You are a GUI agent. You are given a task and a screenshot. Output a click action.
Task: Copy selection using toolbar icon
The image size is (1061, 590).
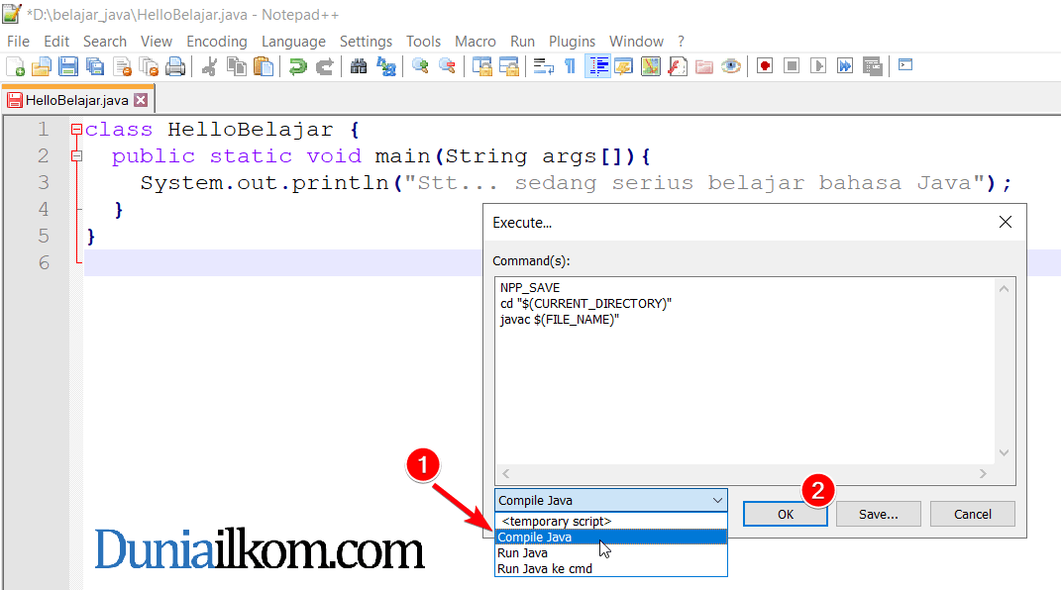click(x=236, y=66)
